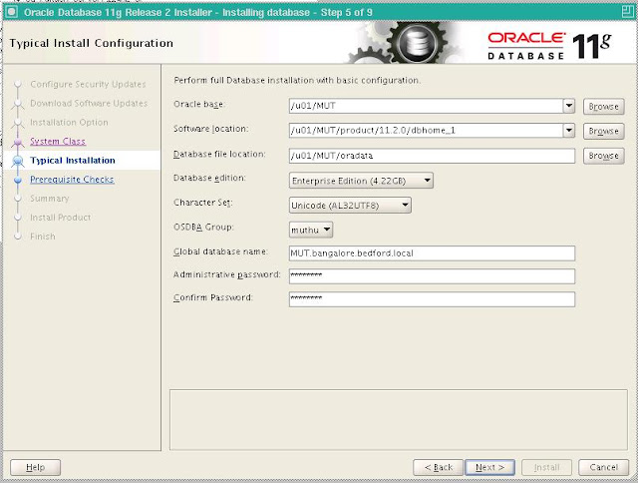Browse for Software location
The image size is (638, 483).
click(x=603, y=131)
